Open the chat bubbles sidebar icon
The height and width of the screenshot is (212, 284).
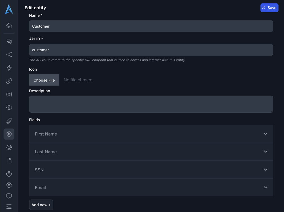tap(9, 41)
